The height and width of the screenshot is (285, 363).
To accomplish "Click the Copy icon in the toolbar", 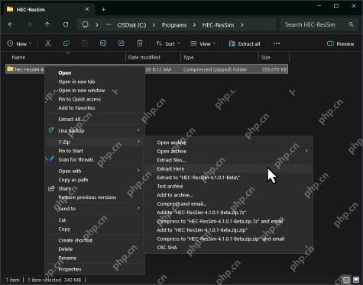I will point(66,43).
